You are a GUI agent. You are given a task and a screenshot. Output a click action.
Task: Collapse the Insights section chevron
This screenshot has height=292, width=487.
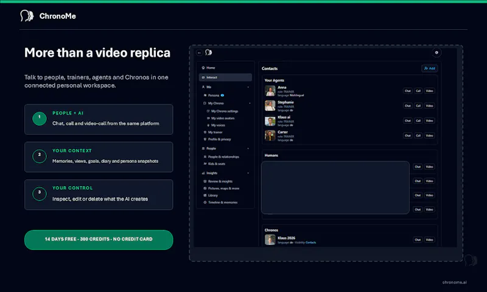pos(248,173)
